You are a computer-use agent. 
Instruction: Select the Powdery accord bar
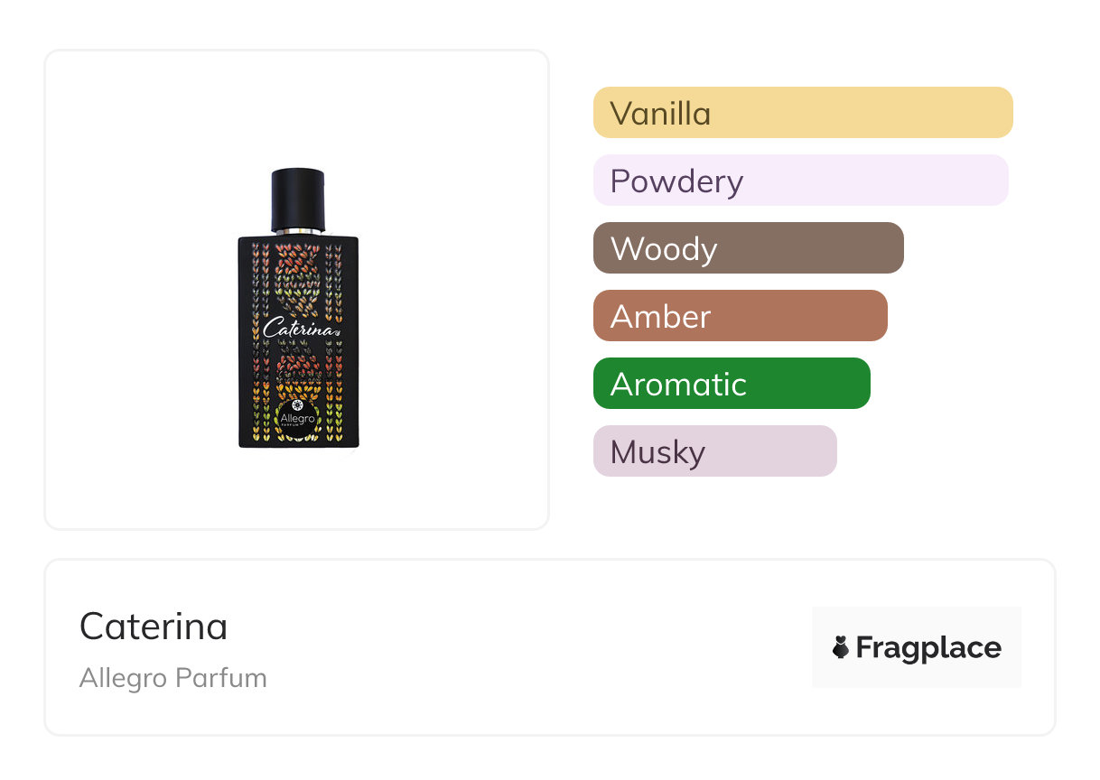pos(800,181)
